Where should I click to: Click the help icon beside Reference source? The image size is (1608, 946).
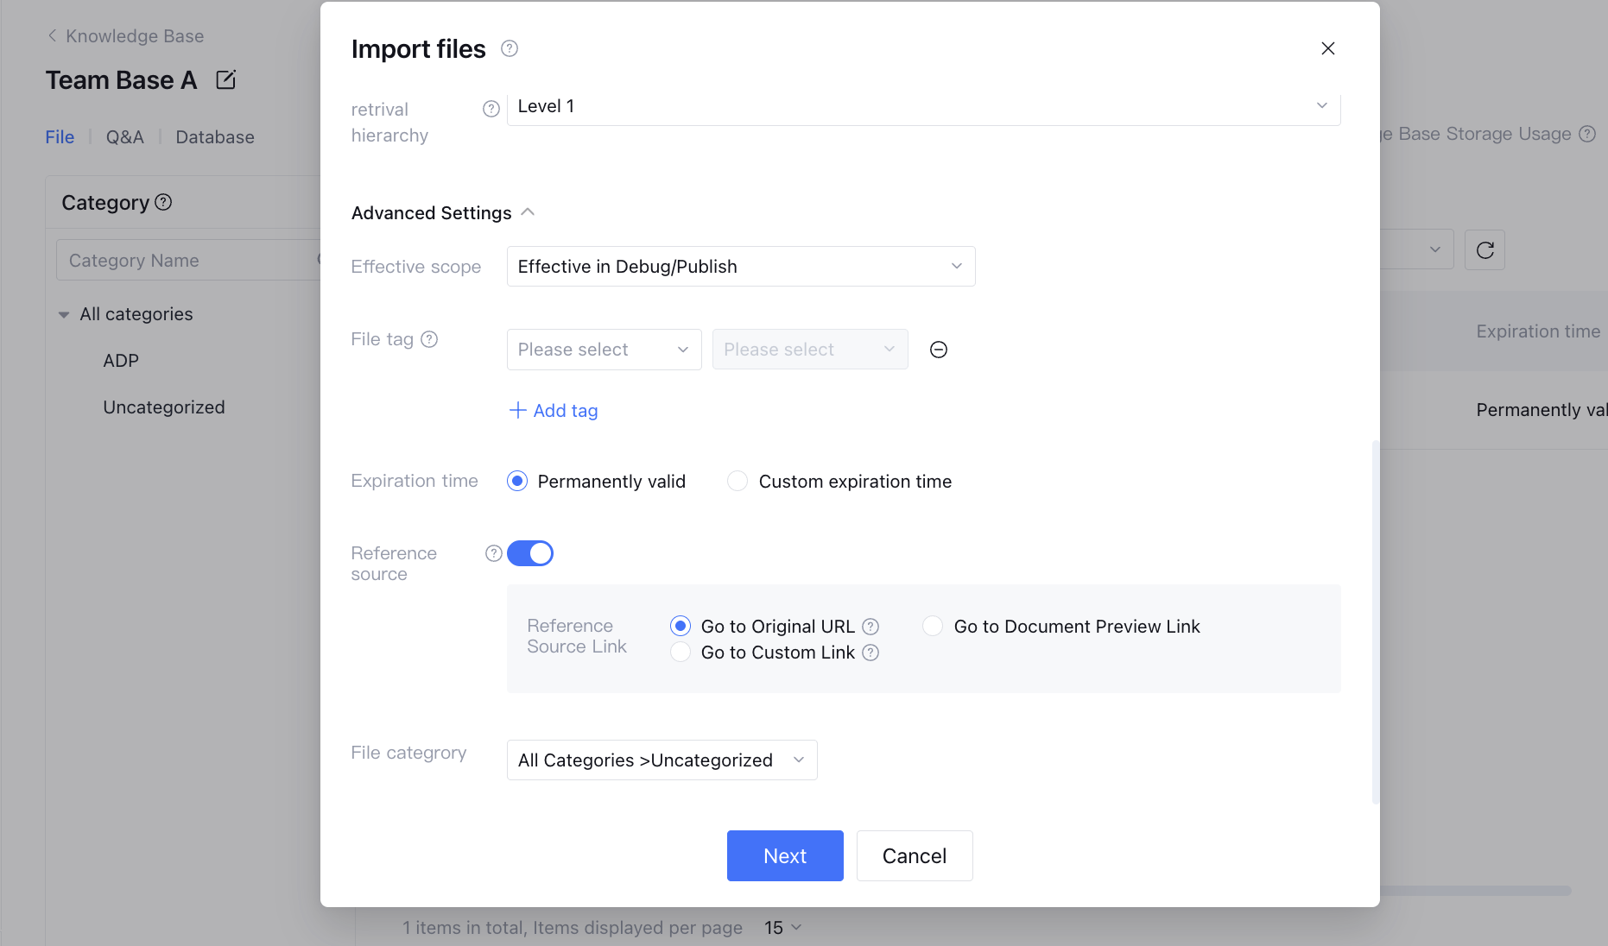coord(494,553)
